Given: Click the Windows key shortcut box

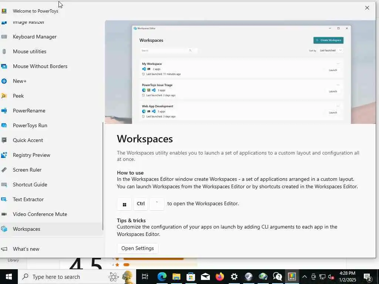Looking at the screenshot, I should 124,204.
